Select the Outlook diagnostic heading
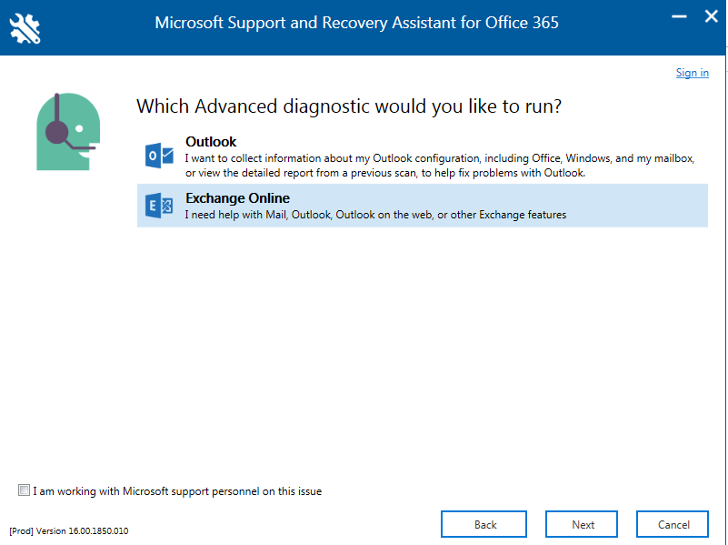This screenshot has width=728, height=545. [x=211, y=142]
